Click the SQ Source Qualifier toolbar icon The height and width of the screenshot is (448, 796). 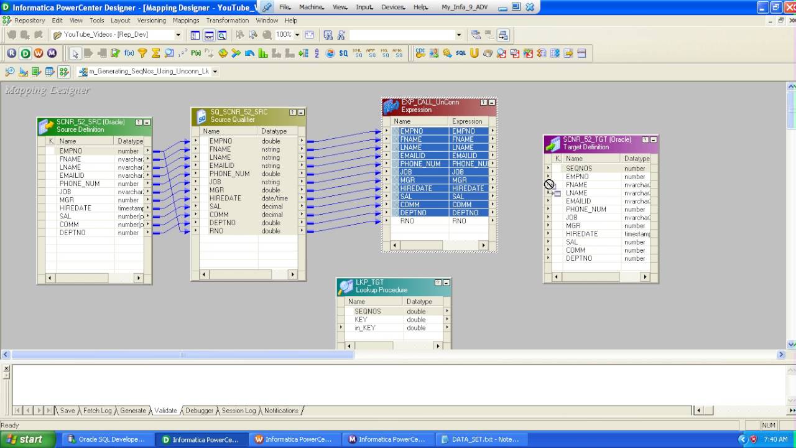click(343, 54)
